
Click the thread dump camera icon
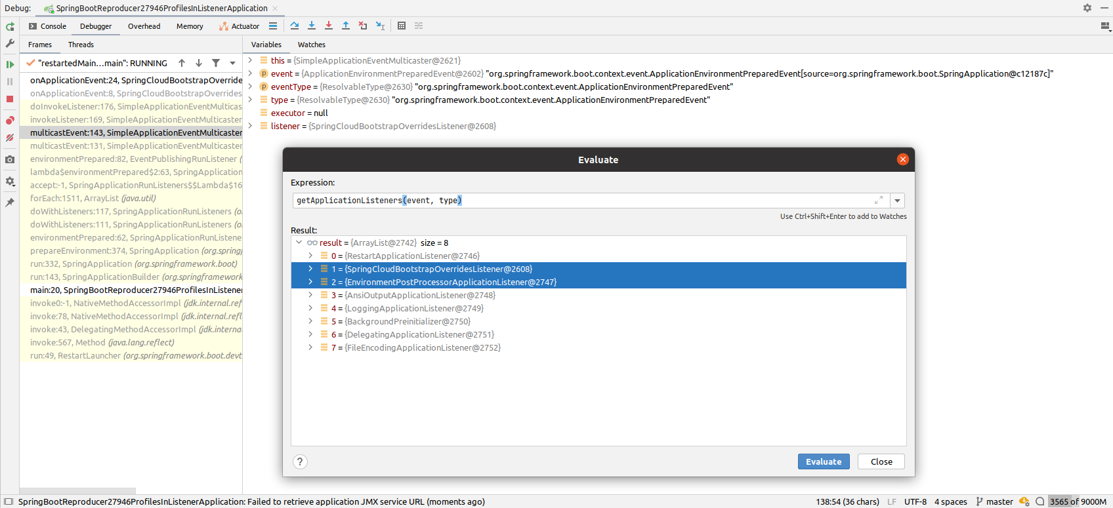(10, 159)
